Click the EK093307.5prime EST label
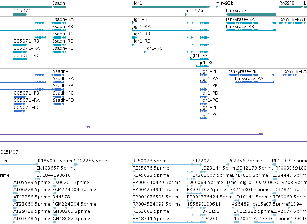 coord(206,190)
